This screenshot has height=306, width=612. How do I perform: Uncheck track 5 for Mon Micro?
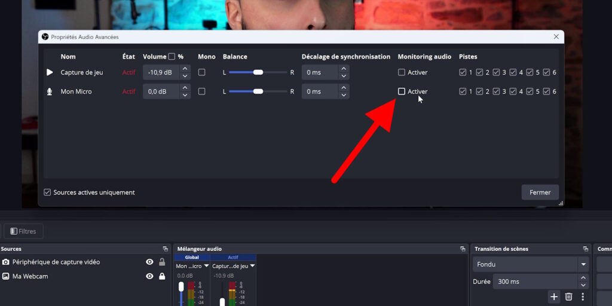(x=530, y=91)
